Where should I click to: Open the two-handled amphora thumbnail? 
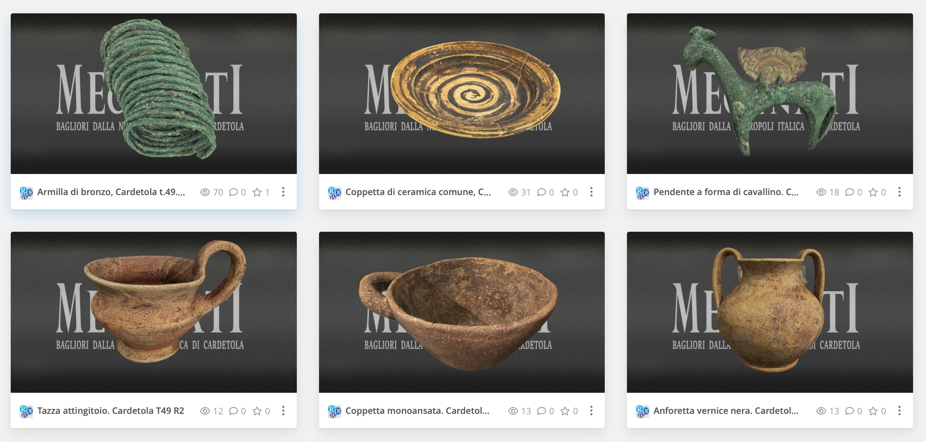coord(770,312)
